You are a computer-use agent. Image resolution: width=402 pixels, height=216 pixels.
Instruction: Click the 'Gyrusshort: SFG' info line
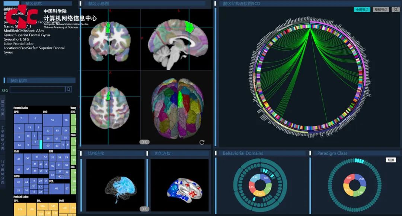click(16, 39)
